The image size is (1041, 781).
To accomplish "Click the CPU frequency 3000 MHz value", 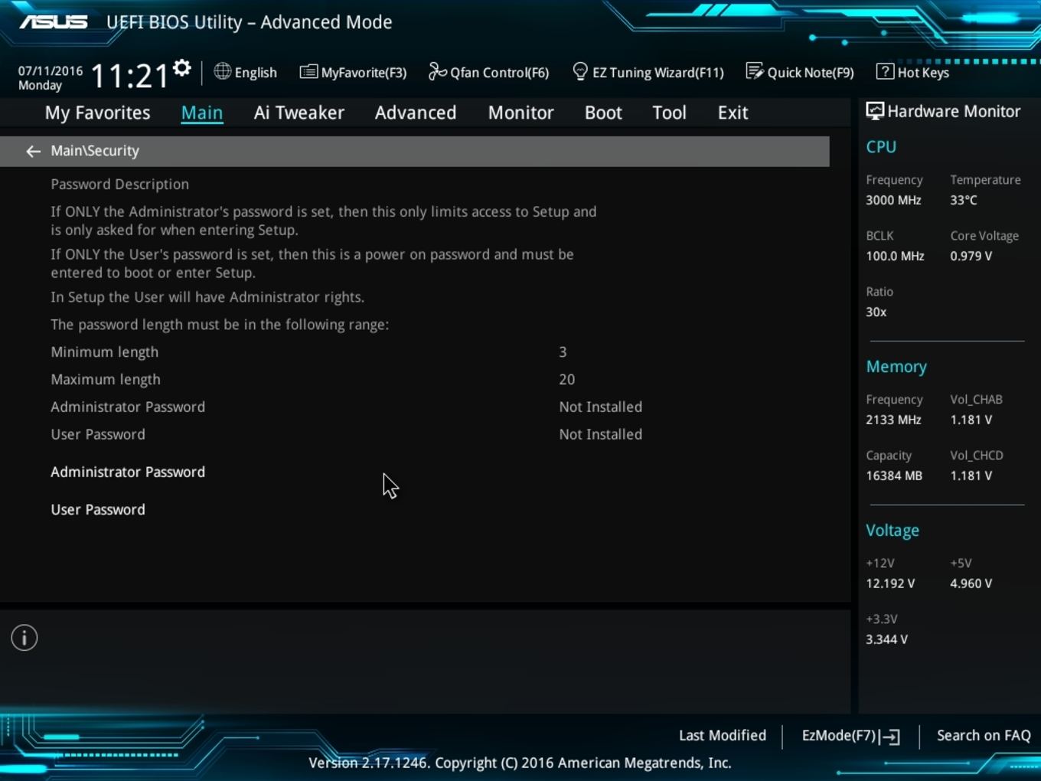I will point(893,200).
